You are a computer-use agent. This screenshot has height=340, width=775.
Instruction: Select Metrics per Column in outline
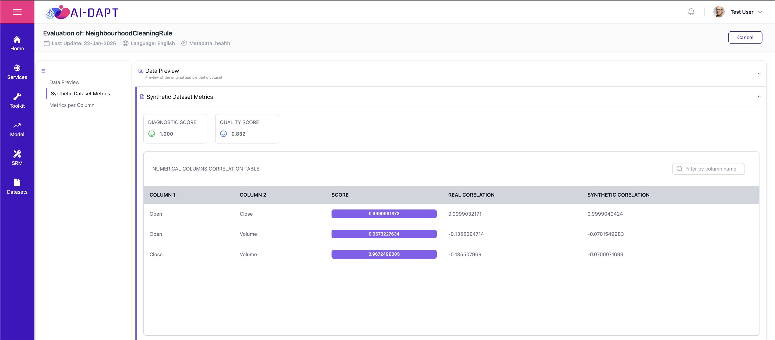[x=72, y=105]
